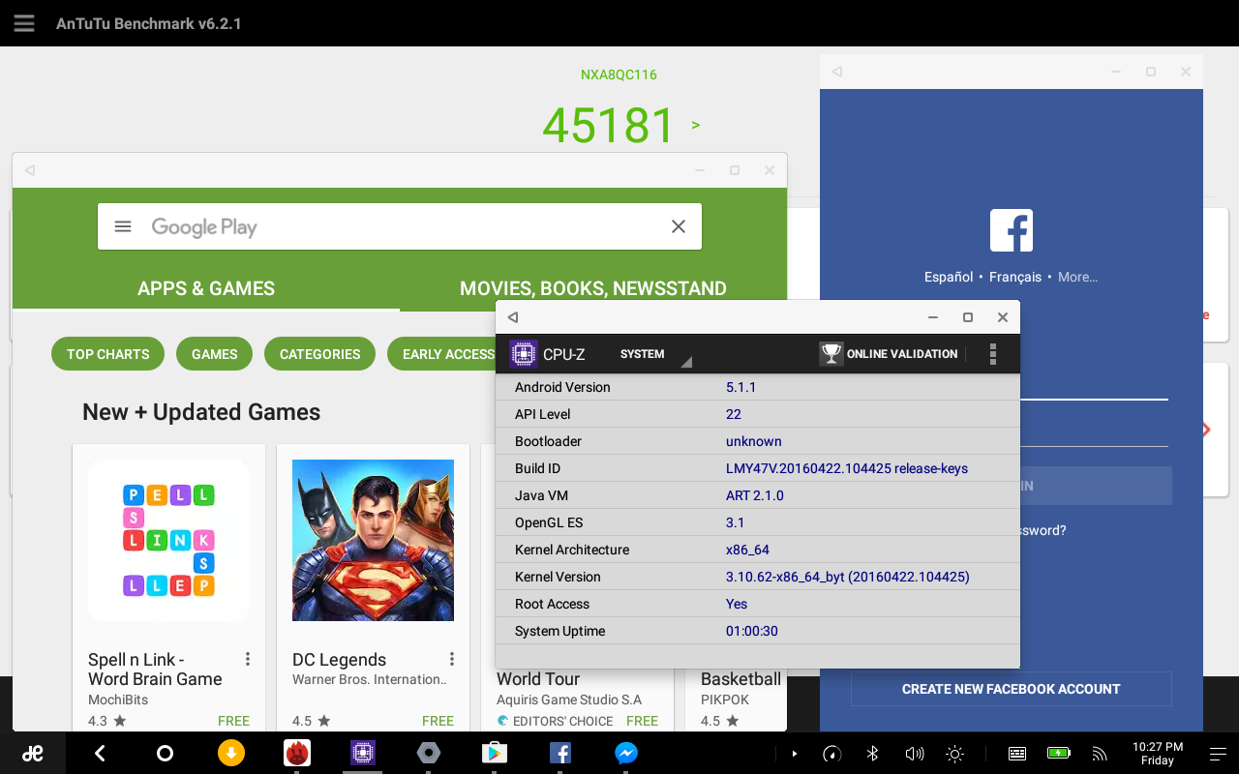Open DC Legends game thumbnail
The width and height of the screenshot is (1239, 774).
point(373,540)
